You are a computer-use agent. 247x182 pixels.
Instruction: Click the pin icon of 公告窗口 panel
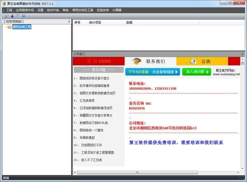[242, 54]
